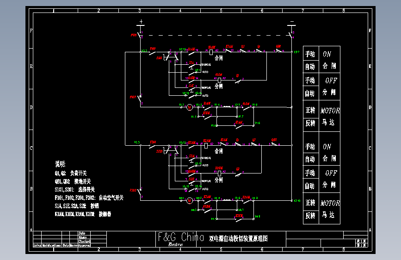Click the QS1 earthing switch label

pyautogui.click(x=278, y=46)
